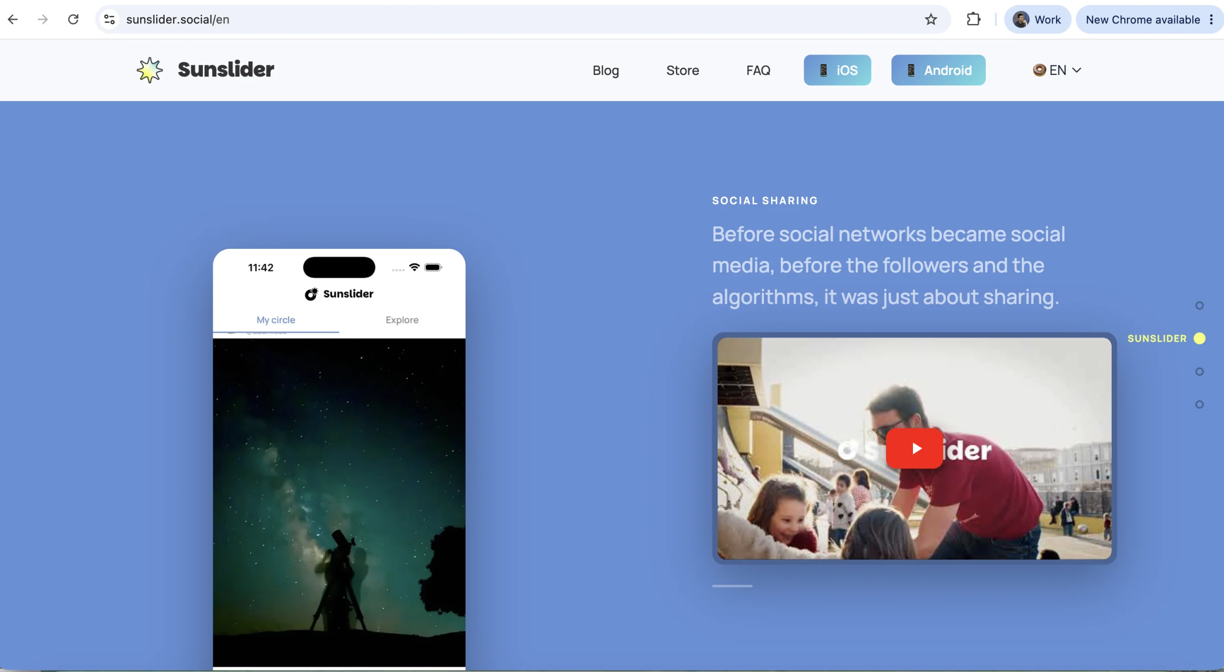Select the fourth section navigation dot
Screen dimensions: 1224x672
pyautogui.click(x=1200, y=404)
